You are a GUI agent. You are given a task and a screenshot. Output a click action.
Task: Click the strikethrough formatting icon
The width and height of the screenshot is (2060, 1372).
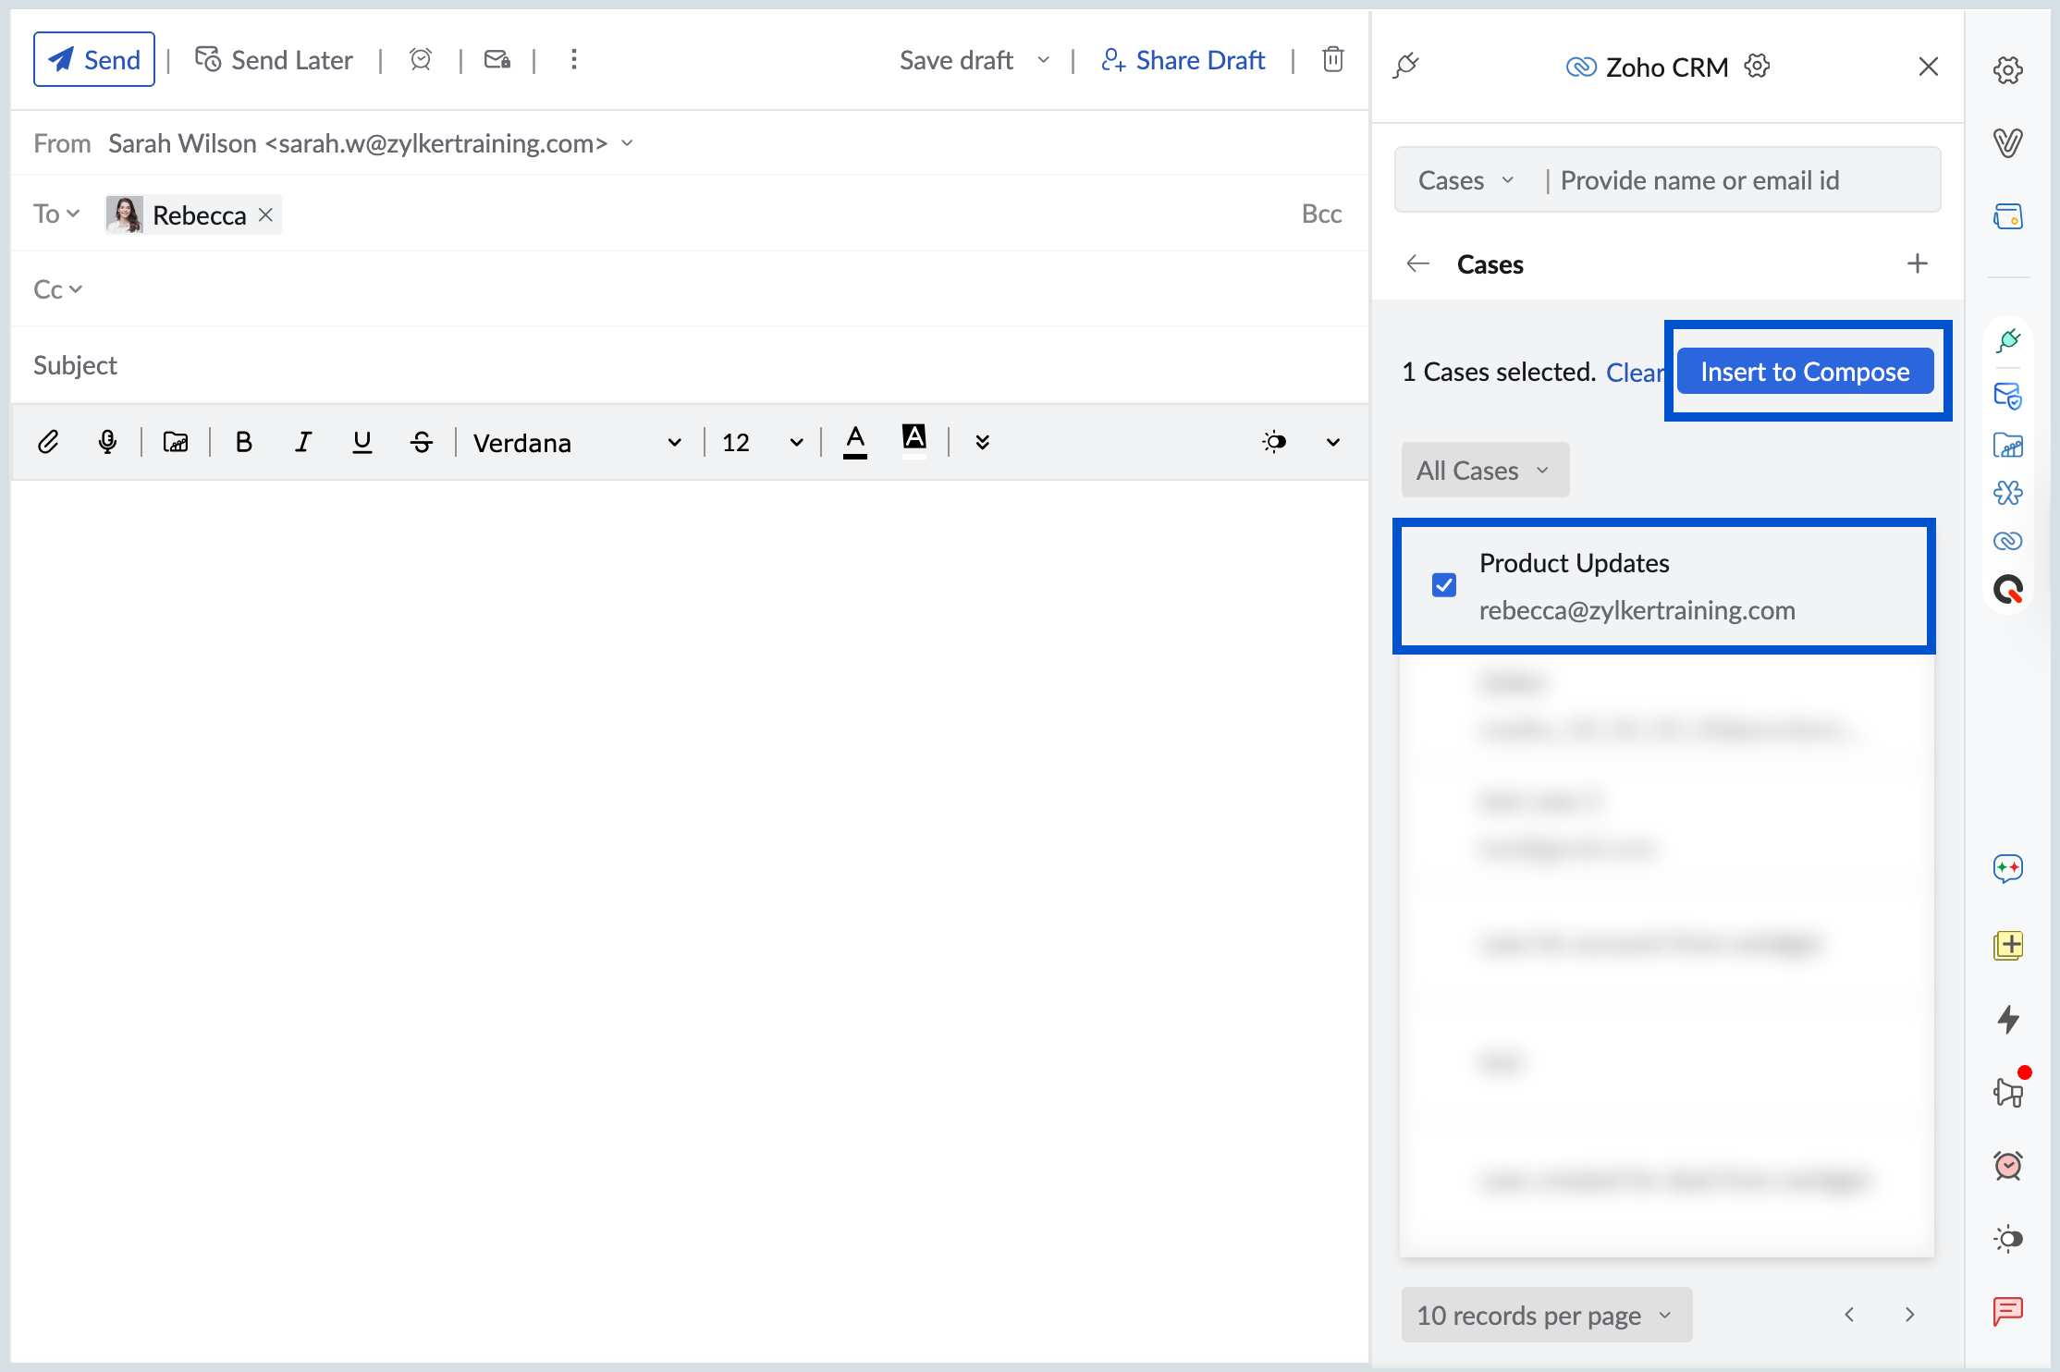tap(422, 442)
